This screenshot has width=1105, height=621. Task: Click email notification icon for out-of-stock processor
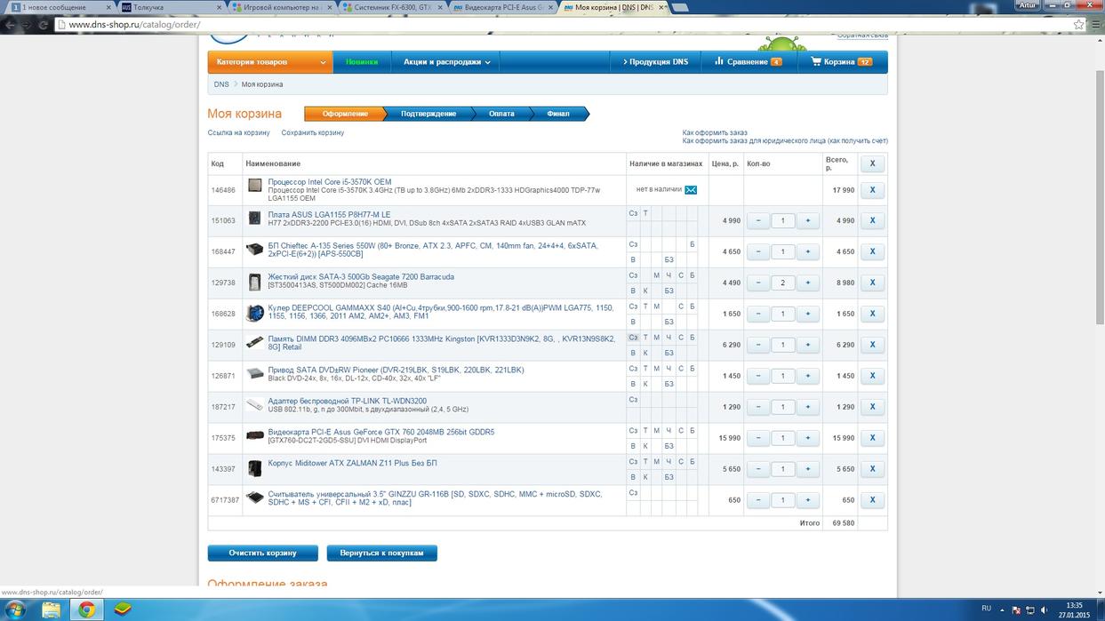coord(691,189)
